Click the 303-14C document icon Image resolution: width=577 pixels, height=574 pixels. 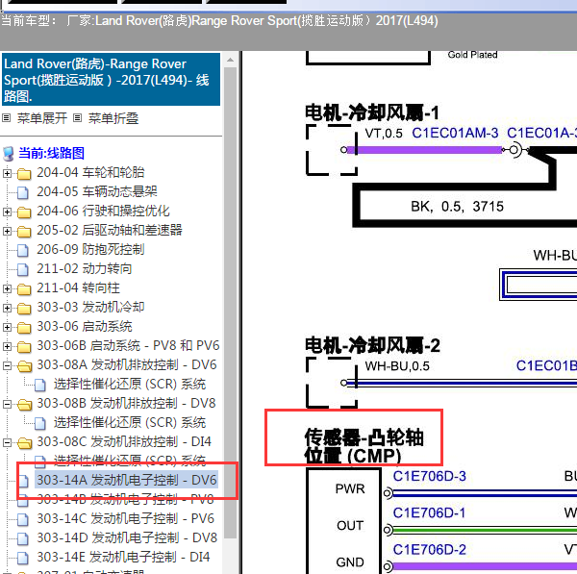pos(23,519)
